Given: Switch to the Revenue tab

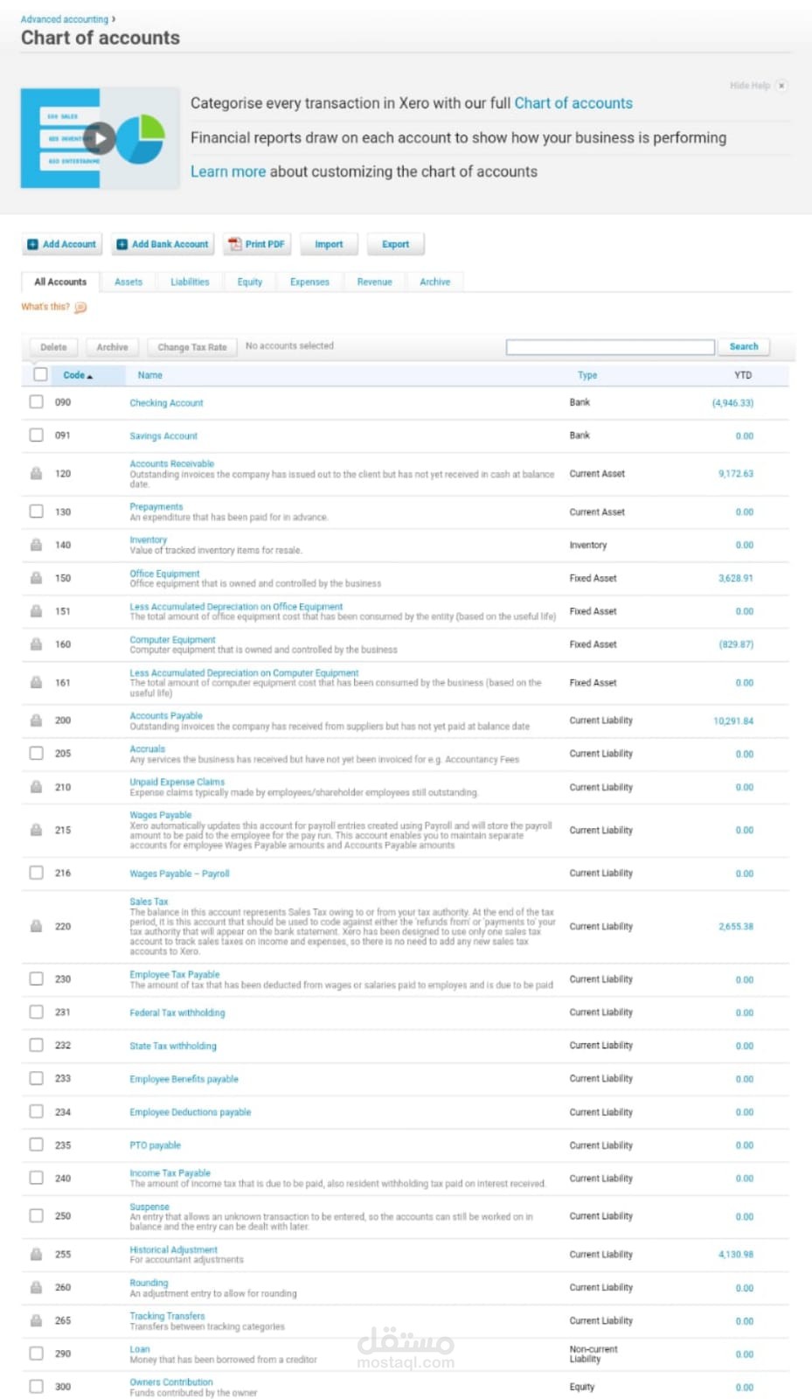Looking at the screenshot, I should click(x=374, y=282).
